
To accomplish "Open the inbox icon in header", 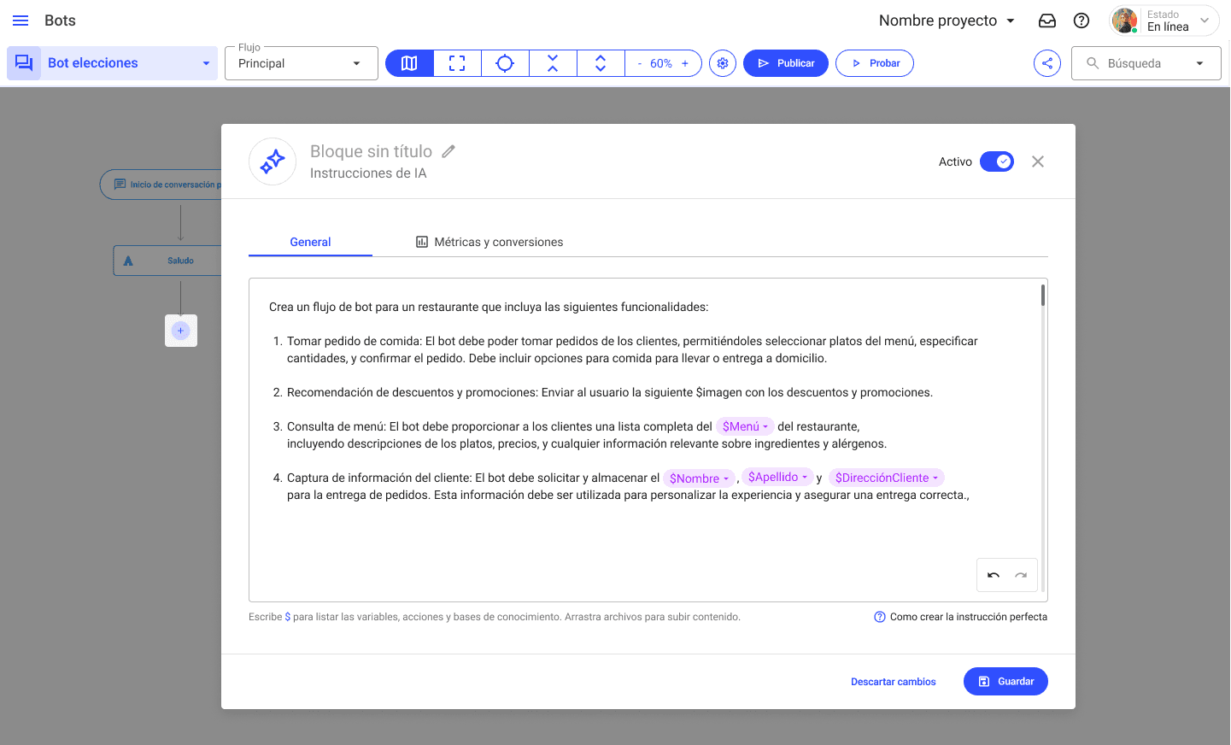I will [1047, 21].
